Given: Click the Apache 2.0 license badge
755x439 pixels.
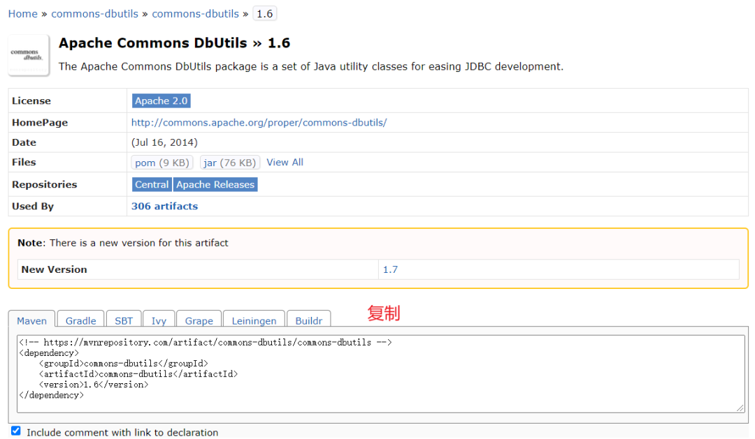Looking at the screenshot, I should click(x=161, y=101).
